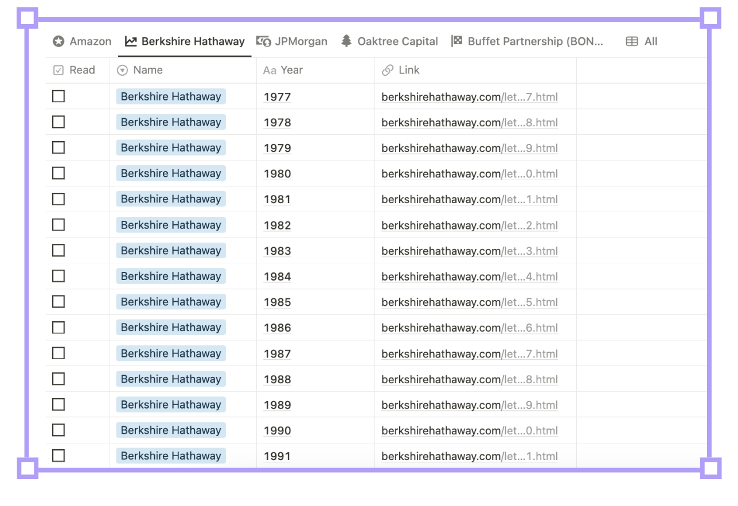
Task: Click the Read column checkbox icon
Action: [x=58, y=70]
